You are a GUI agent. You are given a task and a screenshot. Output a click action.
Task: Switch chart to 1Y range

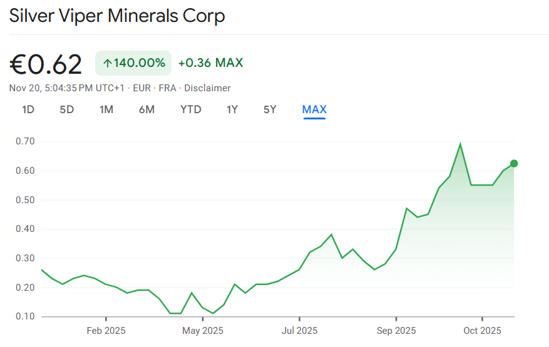click(232, 110)
